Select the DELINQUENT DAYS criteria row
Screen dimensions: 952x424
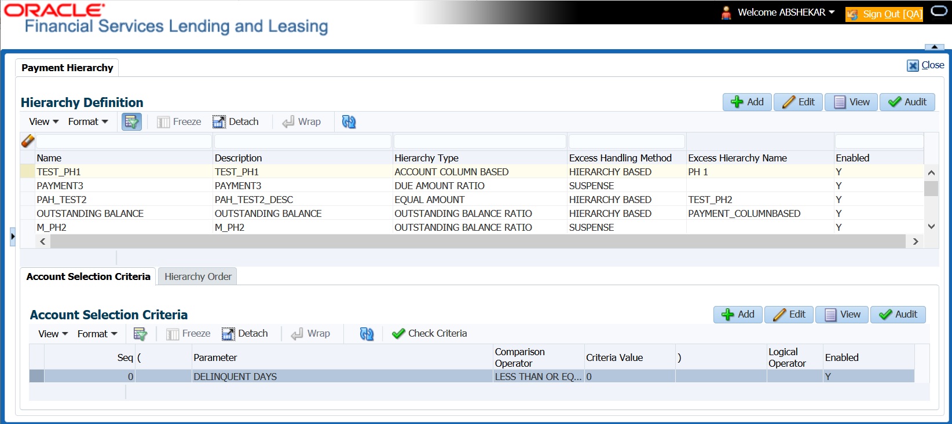[x=472, y=377]
